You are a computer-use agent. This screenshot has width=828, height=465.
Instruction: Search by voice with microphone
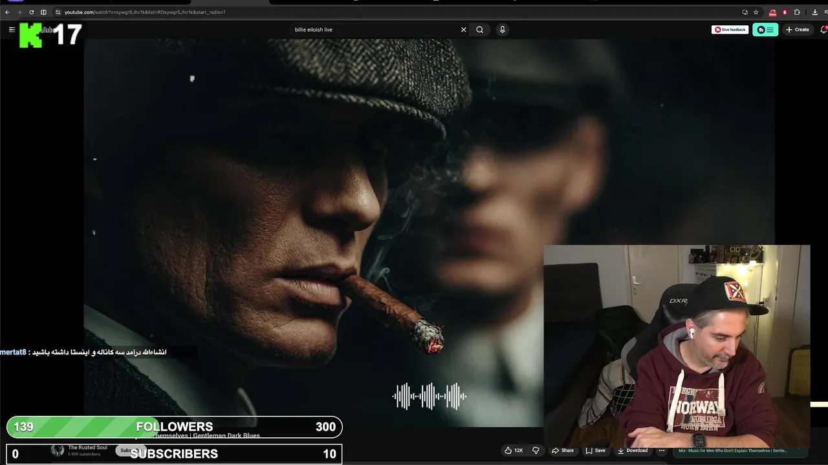point(502,30)
